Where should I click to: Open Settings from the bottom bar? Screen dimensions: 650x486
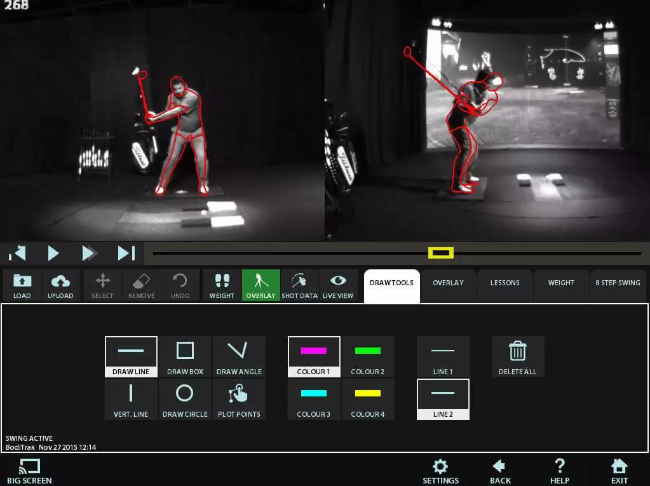click(x=440, y=471)
